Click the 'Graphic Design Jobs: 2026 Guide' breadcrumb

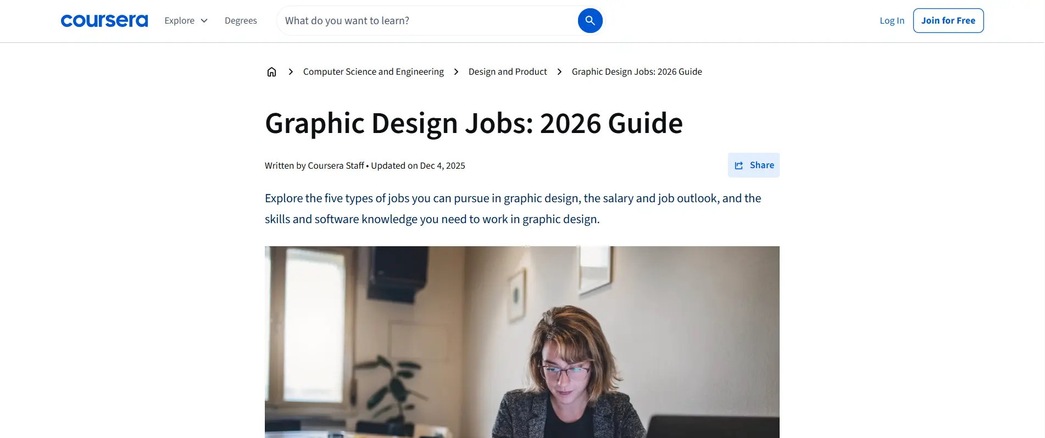point(637,72)
